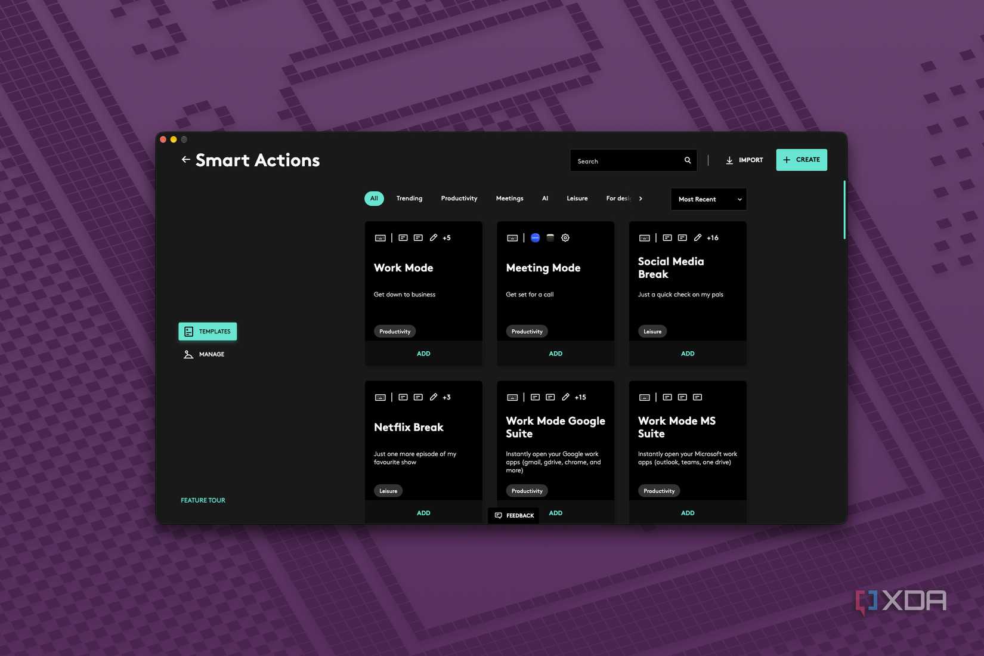Viewport: 984px width, 656px height.
Task: Click the pencil icon on Social Media Break card
Action: [698, 238]
